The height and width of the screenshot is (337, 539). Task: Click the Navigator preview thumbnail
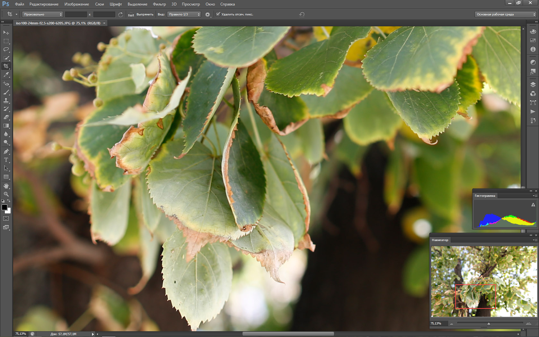click(484, 281)
